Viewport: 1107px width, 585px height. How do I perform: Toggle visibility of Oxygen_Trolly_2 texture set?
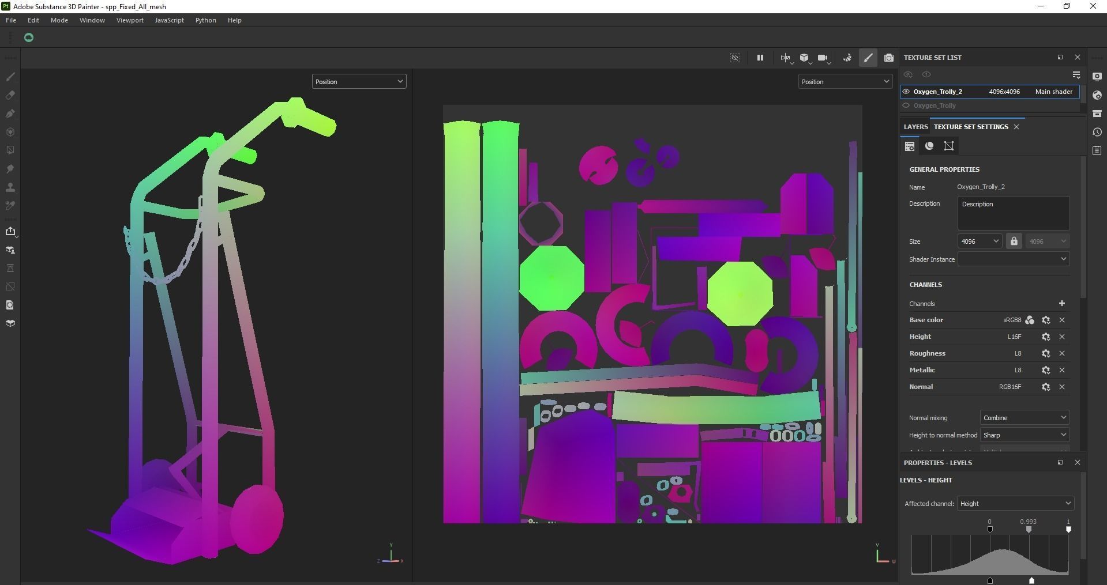tap(906, 92)
